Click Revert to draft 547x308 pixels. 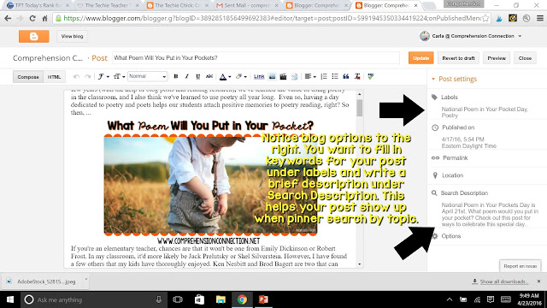tap(458, 58)
